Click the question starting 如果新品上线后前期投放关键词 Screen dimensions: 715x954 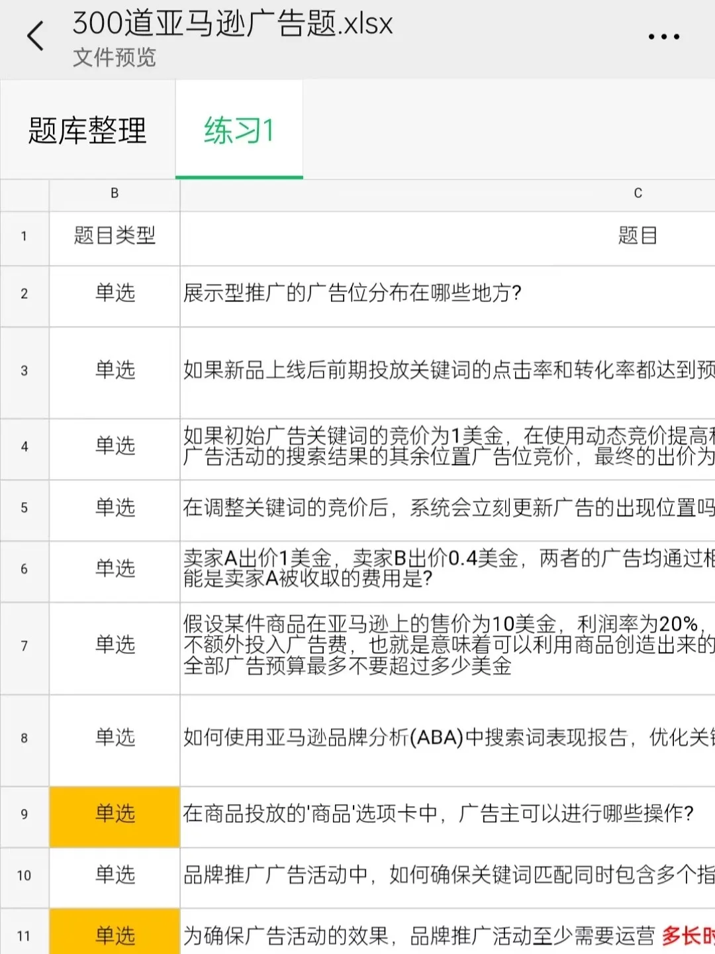click(x=448, y=371)
